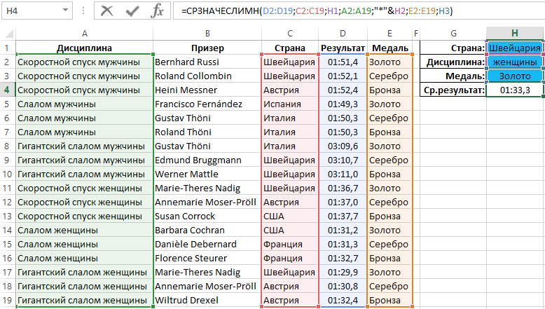545x309 pixels.
Task: Click the Select All corner triangle
Action: [7, 33]
